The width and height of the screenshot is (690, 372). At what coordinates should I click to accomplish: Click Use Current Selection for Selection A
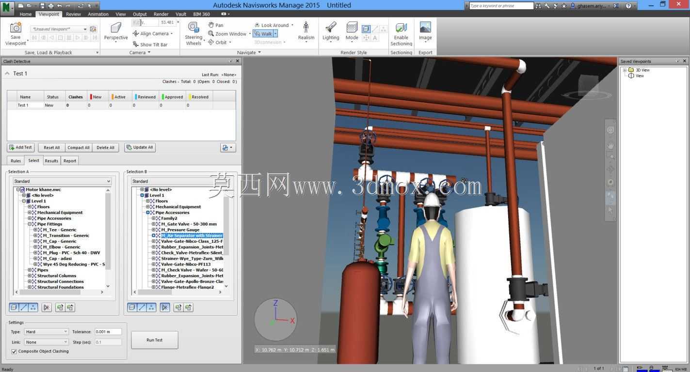pos(60,307)
